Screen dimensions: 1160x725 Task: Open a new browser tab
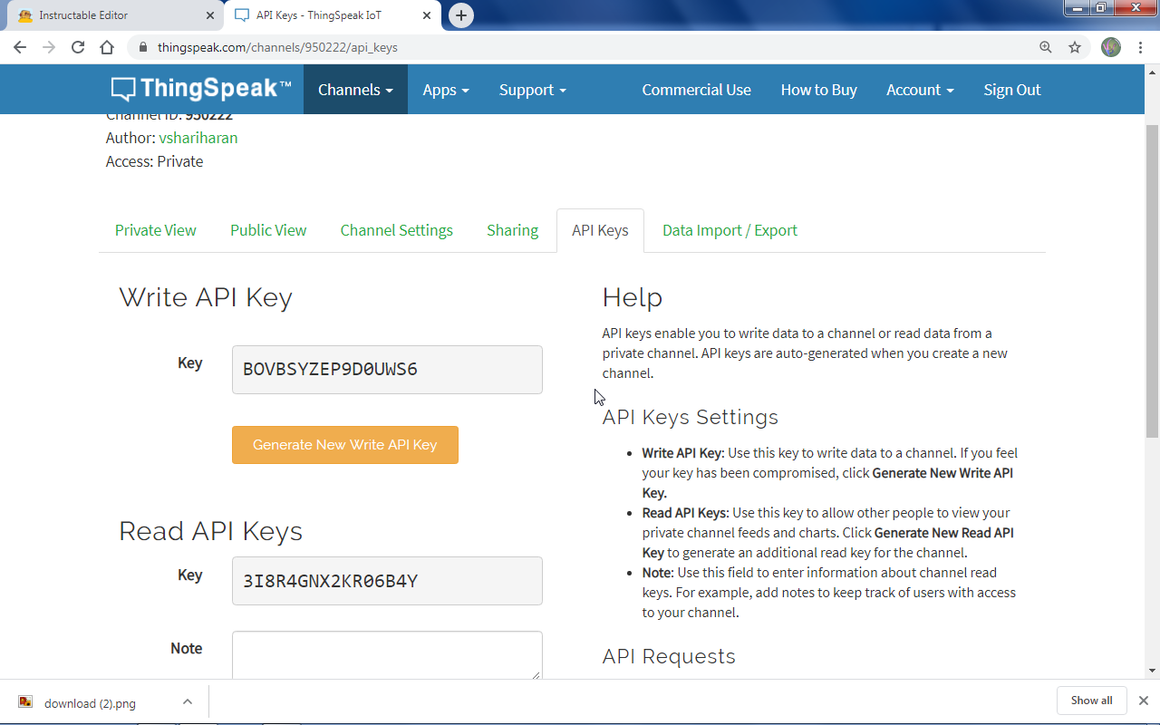[461, 15]
